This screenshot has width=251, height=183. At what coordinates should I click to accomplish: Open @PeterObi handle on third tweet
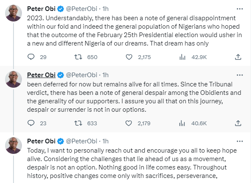point(81,141)
